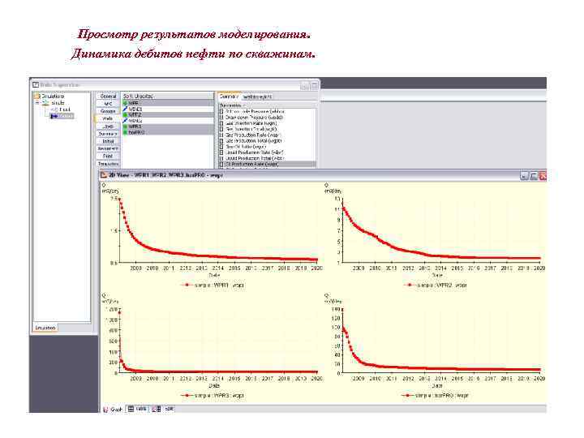Open the Groups section button
The height and width of the screenshot is (438, 584).
coord(108,111)
